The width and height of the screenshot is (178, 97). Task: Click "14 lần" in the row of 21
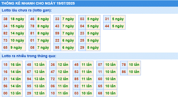[x=16, y=79]
